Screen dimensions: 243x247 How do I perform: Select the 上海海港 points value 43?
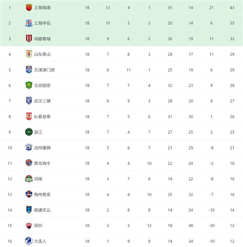[x=232, y=7]
